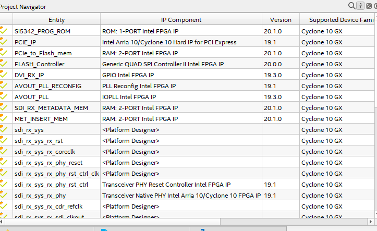Sort by the Entity column header
The width and height of the screenshot is (377, 231).
click(x=56, y=20)
